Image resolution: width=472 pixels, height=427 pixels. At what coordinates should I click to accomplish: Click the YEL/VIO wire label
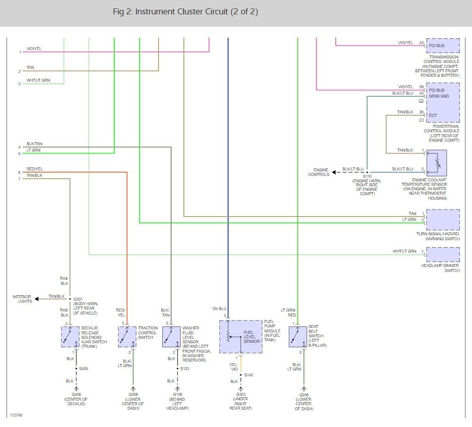[234, 367]
